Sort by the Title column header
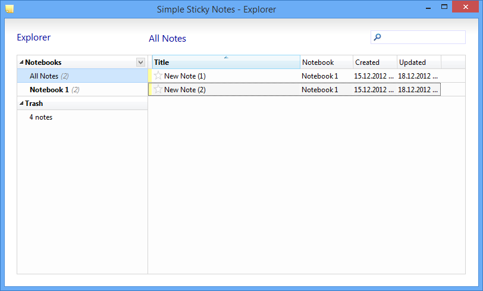This screenshot has width=483, height=291. click(226, 62)
